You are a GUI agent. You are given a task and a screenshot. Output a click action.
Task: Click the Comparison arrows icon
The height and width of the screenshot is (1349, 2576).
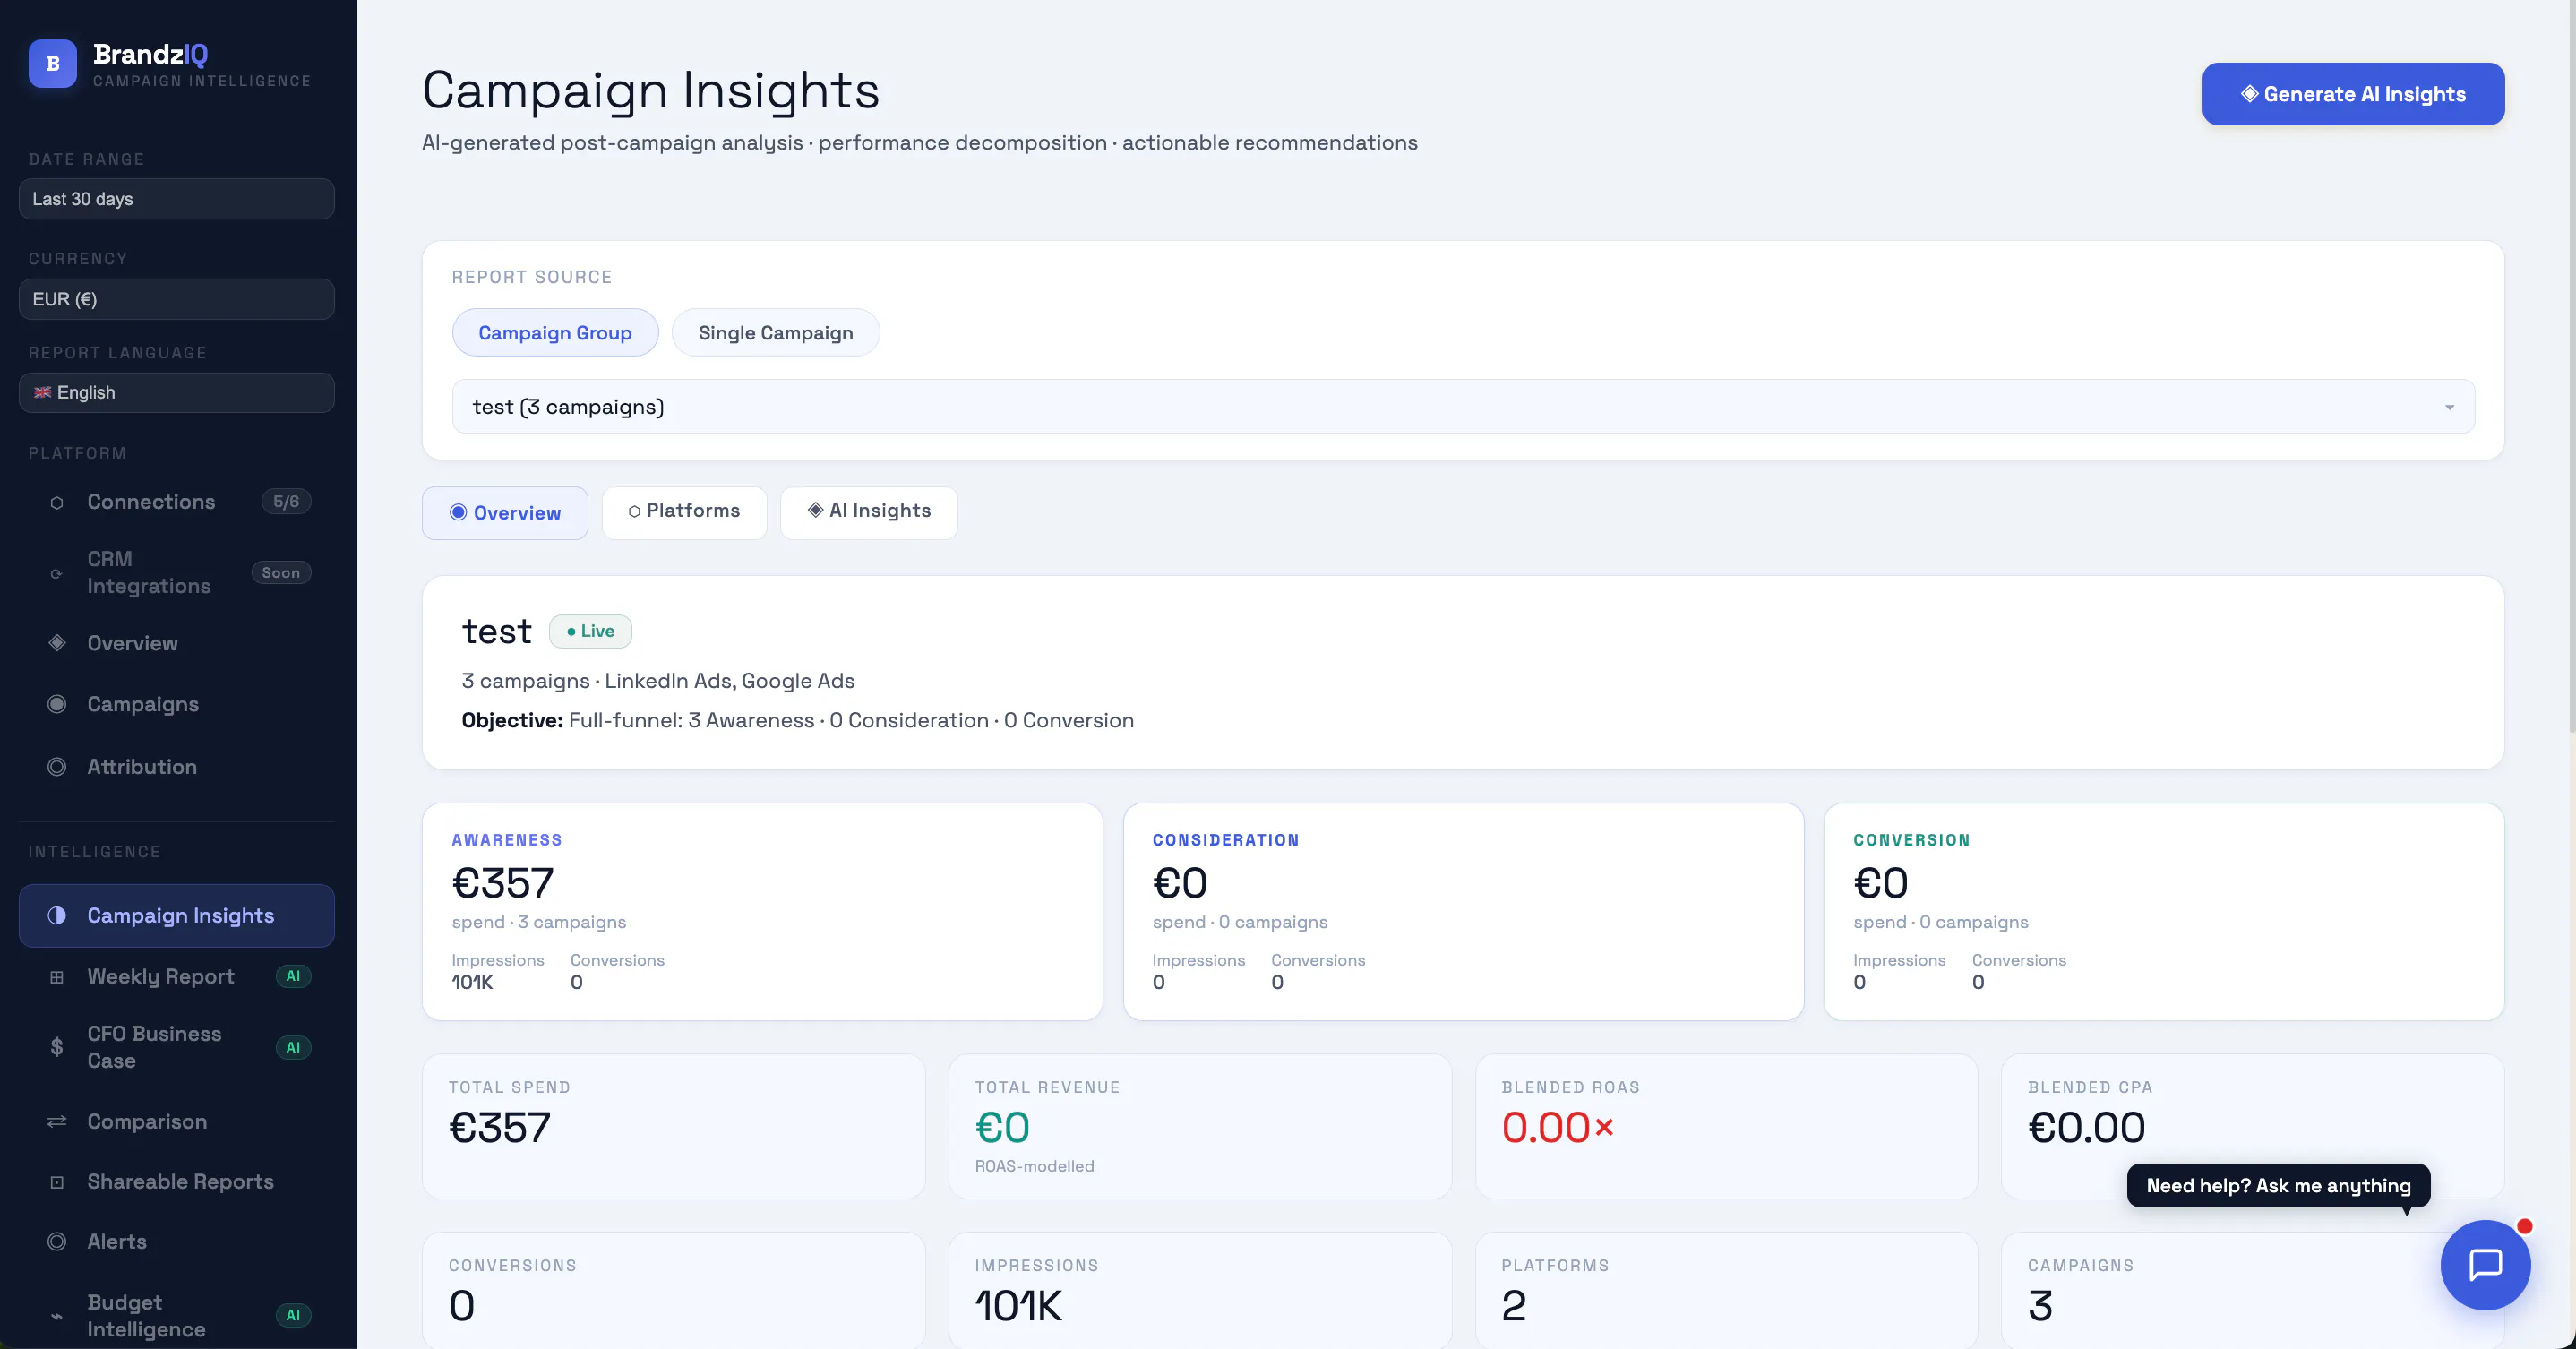point(57,1122)
